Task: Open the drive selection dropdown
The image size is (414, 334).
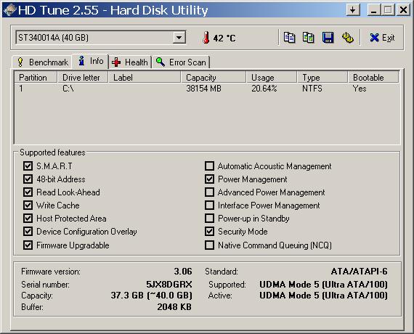Action: pyautogui.click(x=179, y=38)
